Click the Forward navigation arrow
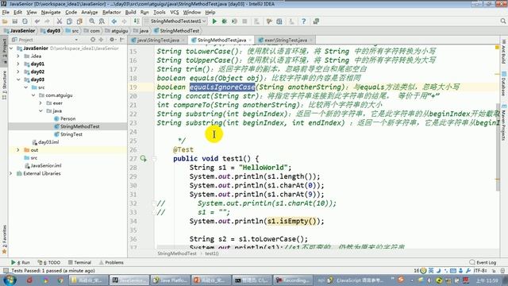 click(x=124, y=21)
